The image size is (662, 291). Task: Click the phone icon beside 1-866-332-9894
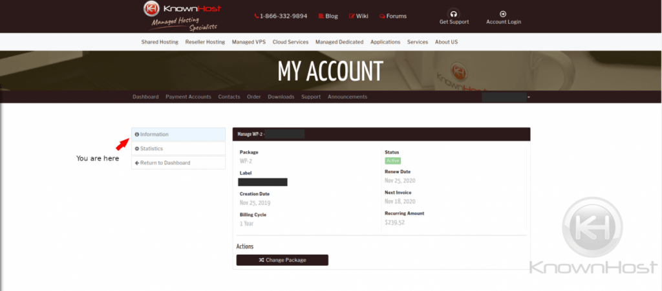[256, 16]
